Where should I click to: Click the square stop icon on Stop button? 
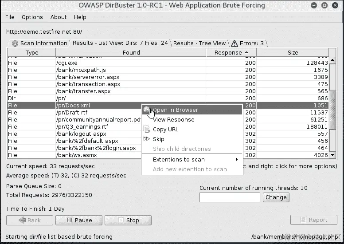121,220
